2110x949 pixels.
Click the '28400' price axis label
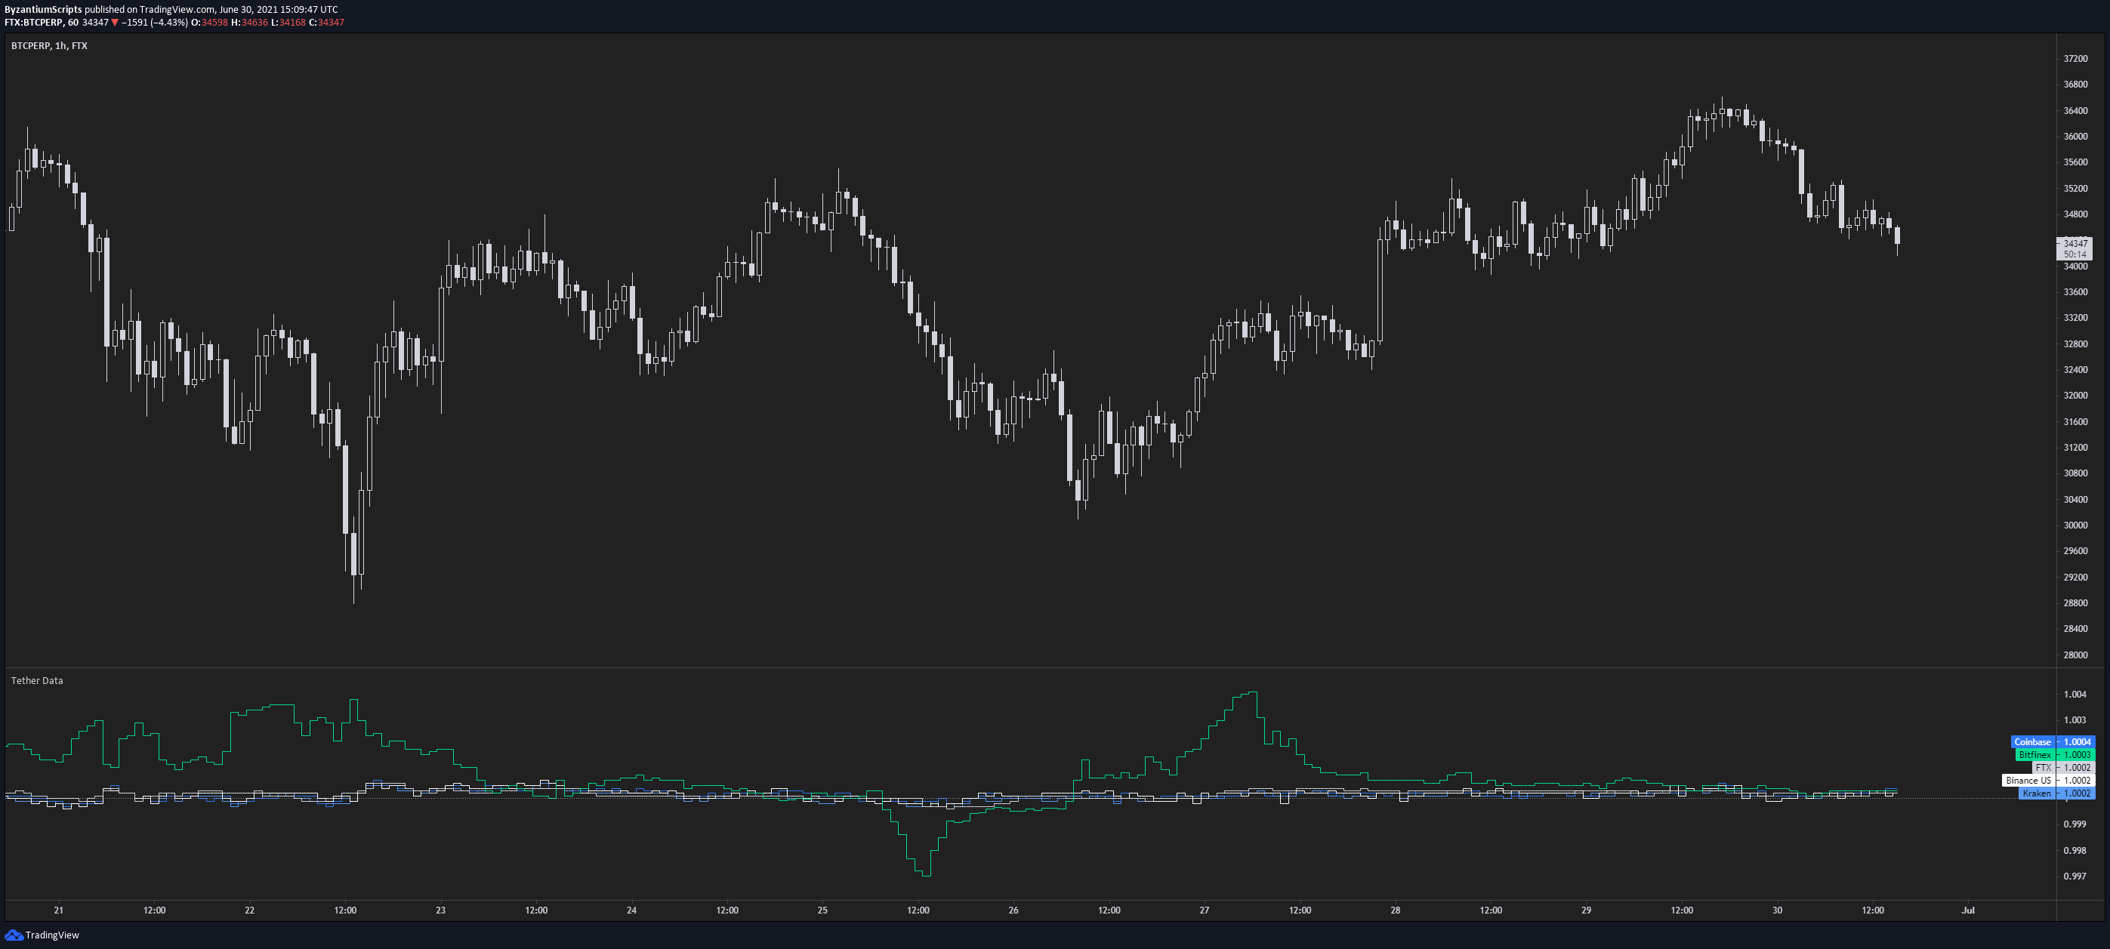pyautogui.click(x=2075, y=629)
